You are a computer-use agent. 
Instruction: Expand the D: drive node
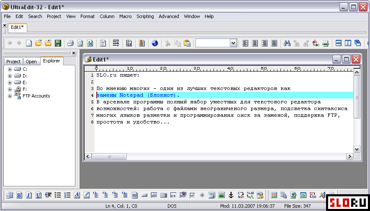[x=10, y=76]
